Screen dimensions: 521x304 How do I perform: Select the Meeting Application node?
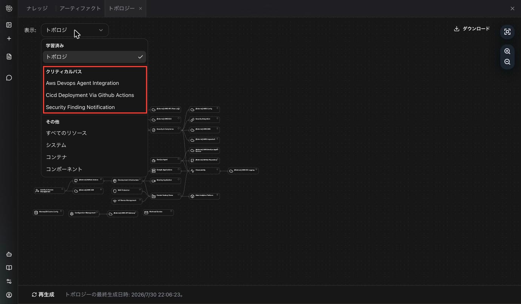pos(166,181)
